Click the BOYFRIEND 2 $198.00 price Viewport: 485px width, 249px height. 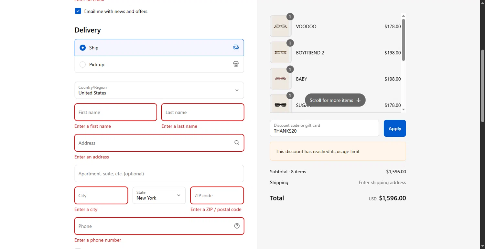coord(393,53)
